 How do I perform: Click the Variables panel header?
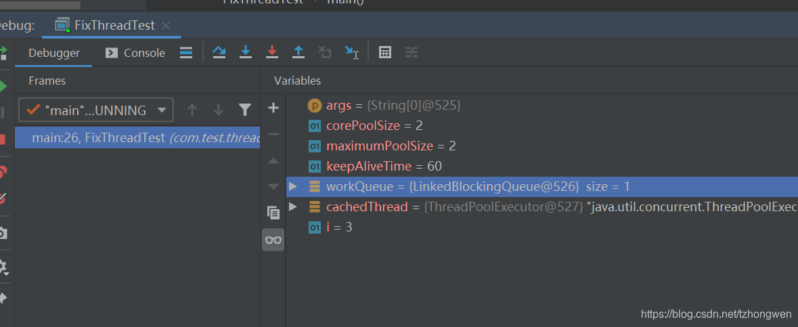[x=298, y=81]
